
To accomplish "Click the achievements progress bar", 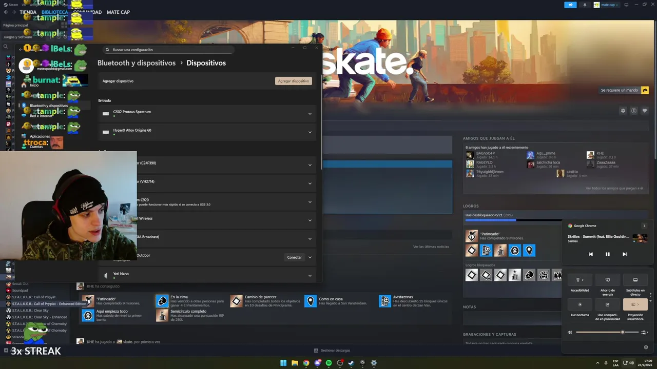I will 513,220.
